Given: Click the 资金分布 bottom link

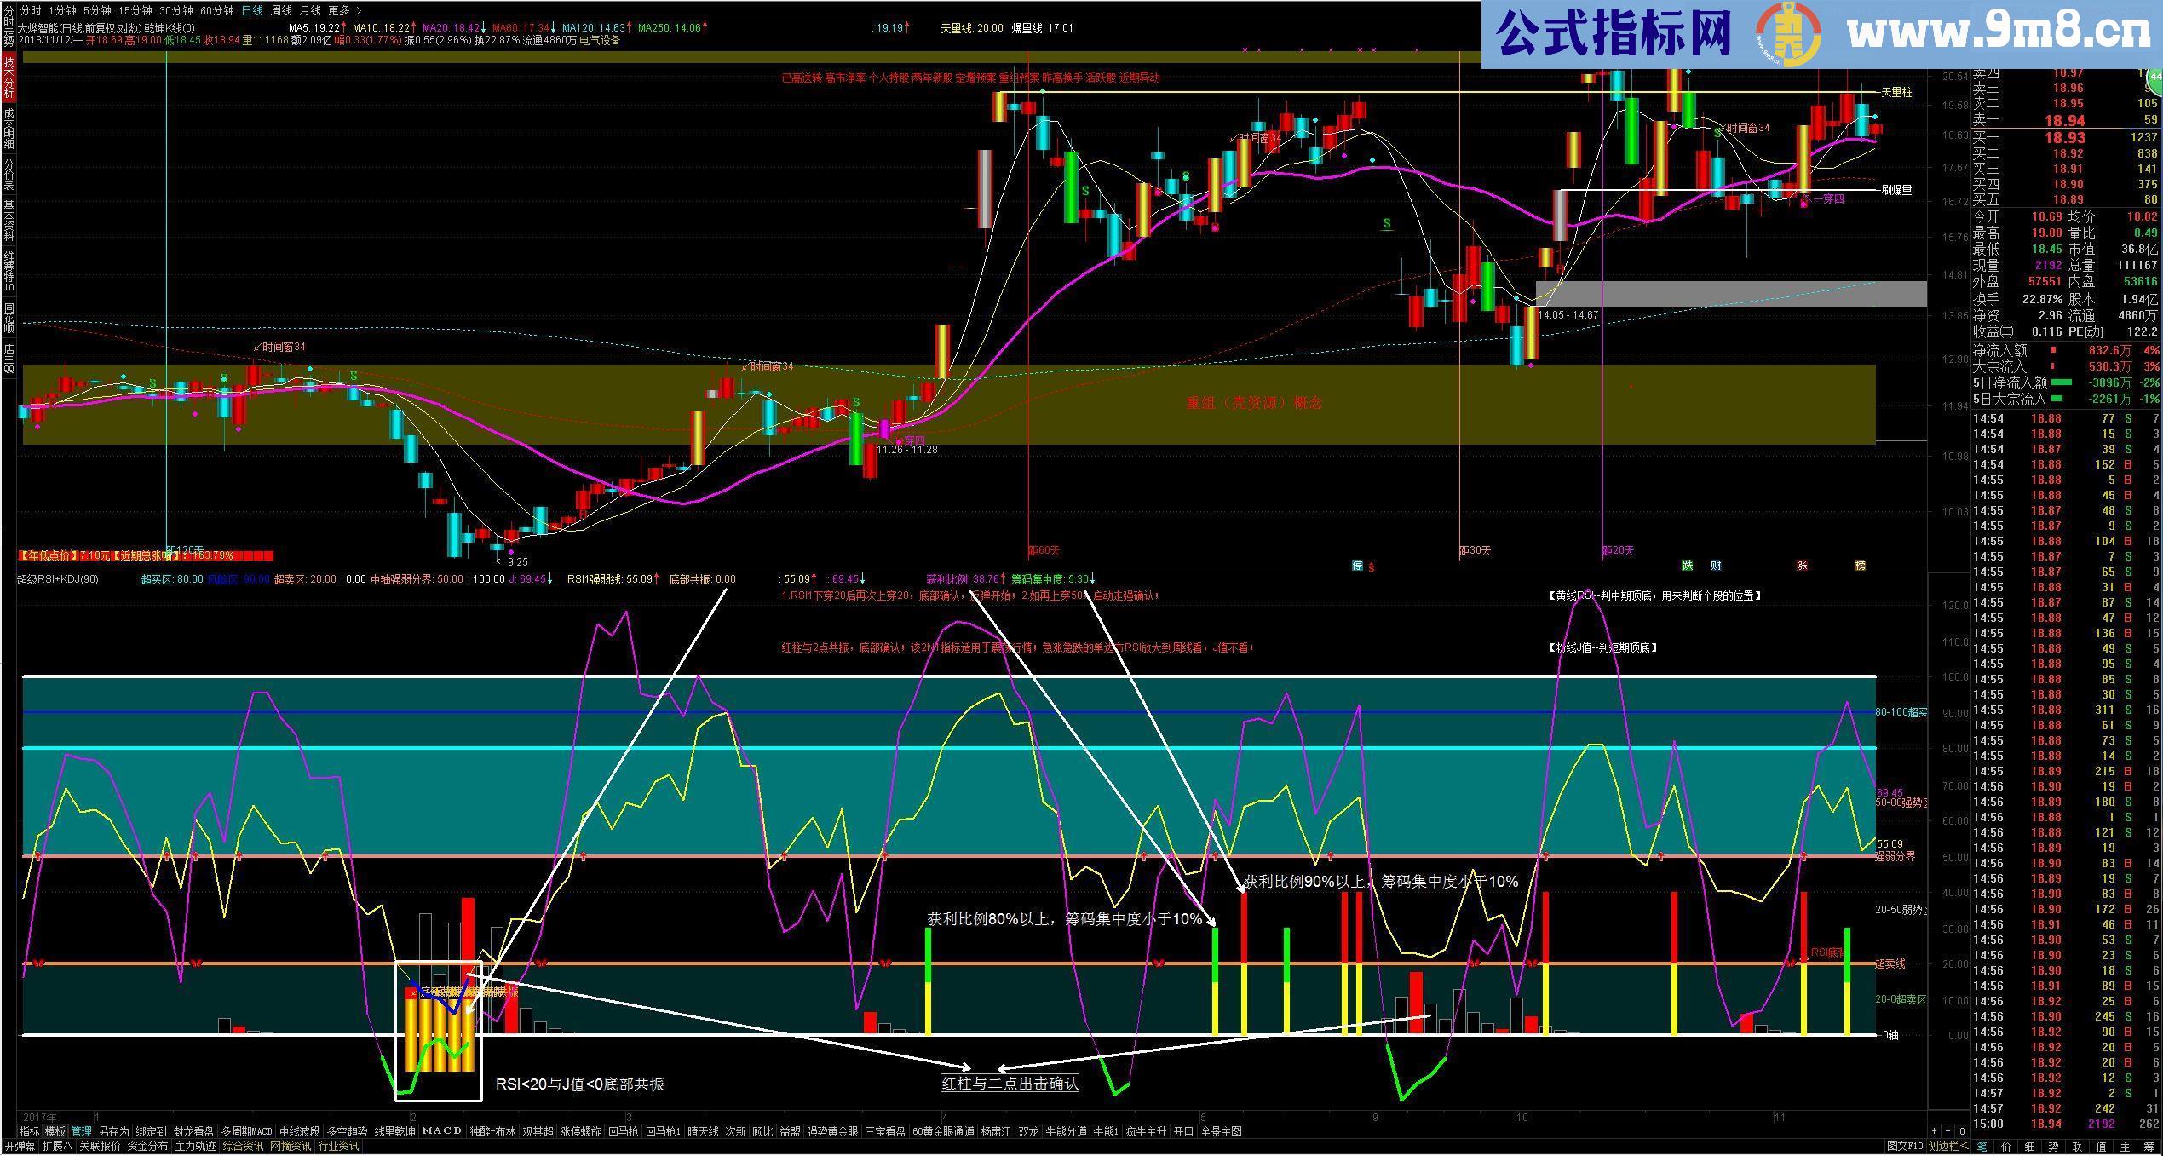Looking at the screenshot, I should pyautogui.click(x=147, y=1147).
